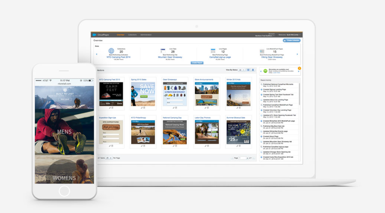385x213 pixels.
Task: Click the Create Report button
Action: 197,63
